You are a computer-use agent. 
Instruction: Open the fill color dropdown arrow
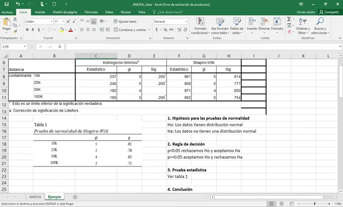tap(66, 30)
